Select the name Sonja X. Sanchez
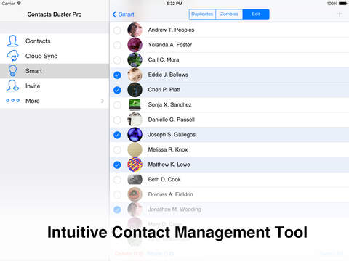Screen dimensions: 349x261 pos(169,104)
